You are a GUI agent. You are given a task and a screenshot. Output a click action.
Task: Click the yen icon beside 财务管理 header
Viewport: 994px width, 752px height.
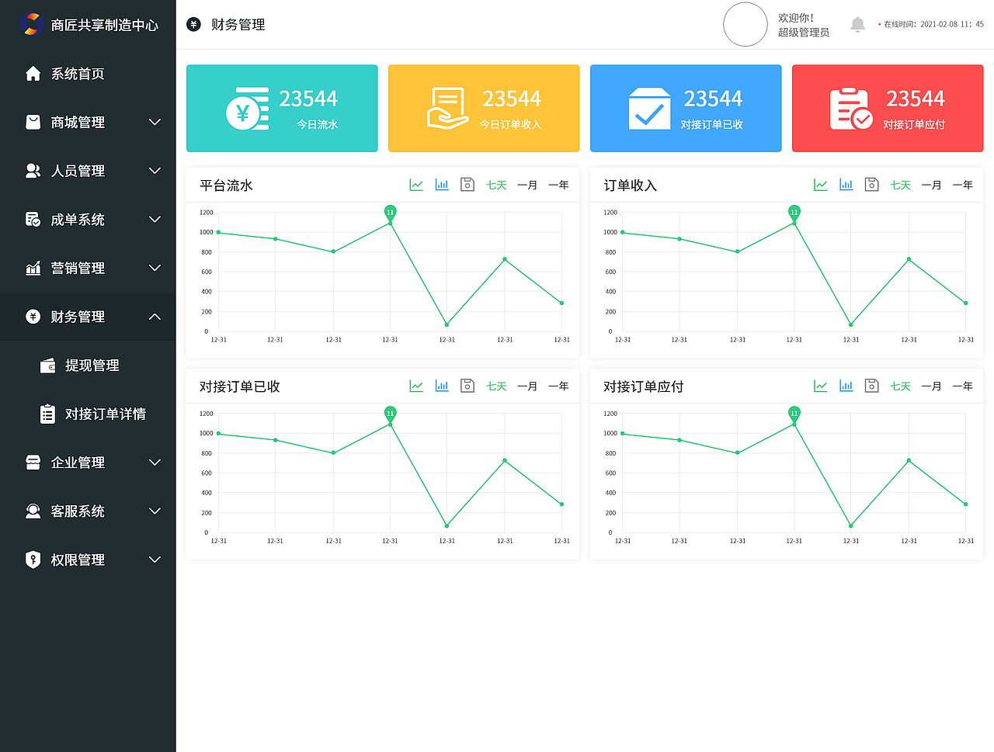click(x=193, y=24)
